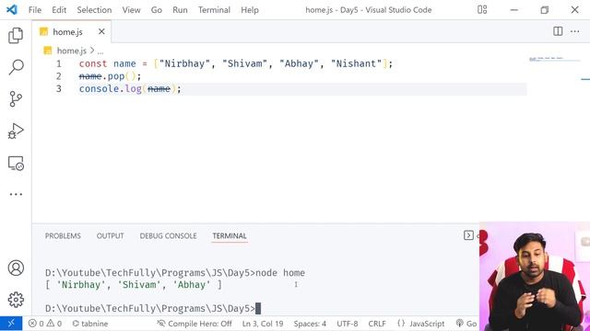This screenshot has height=331, width=590.
Task: Click home.js in the breadcrumb
Action: pyautogui.click(x=72, y=51)
